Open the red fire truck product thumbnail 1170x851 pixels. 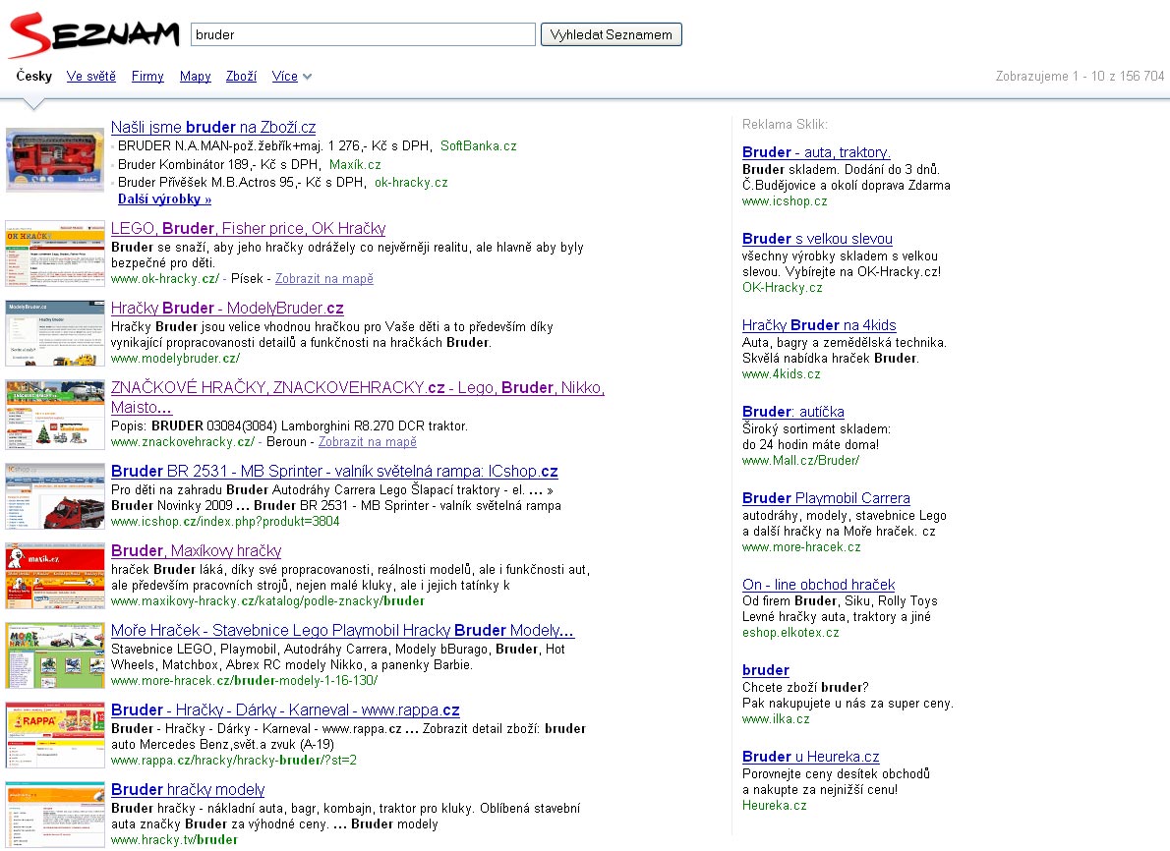pos(54,159)
